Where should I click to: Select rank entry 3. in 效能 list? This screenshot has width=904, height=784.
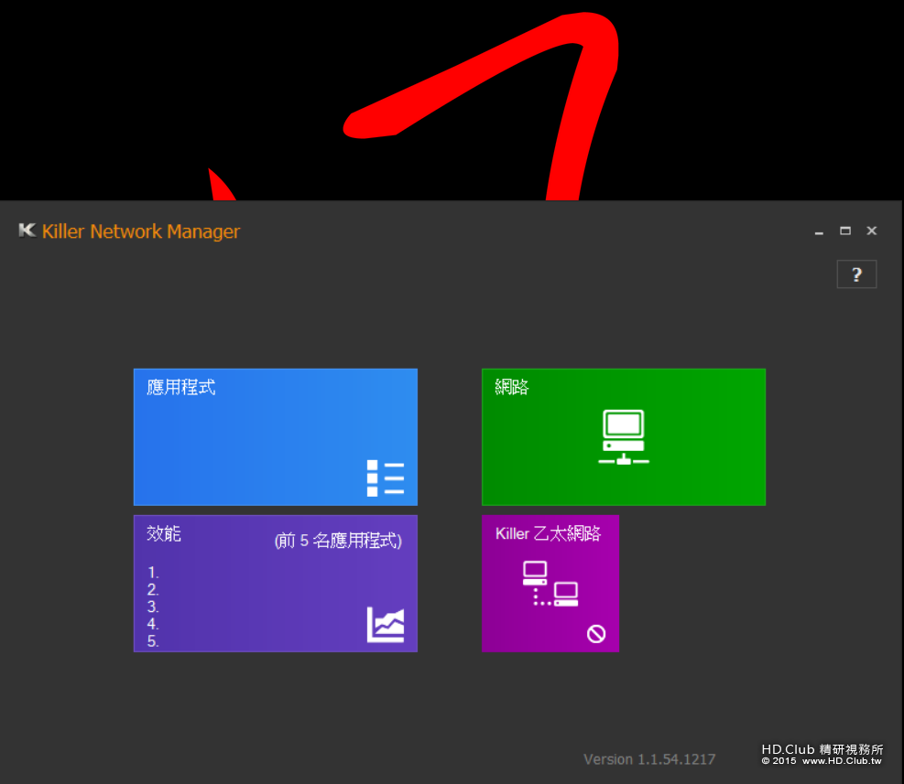pos(153,607)
